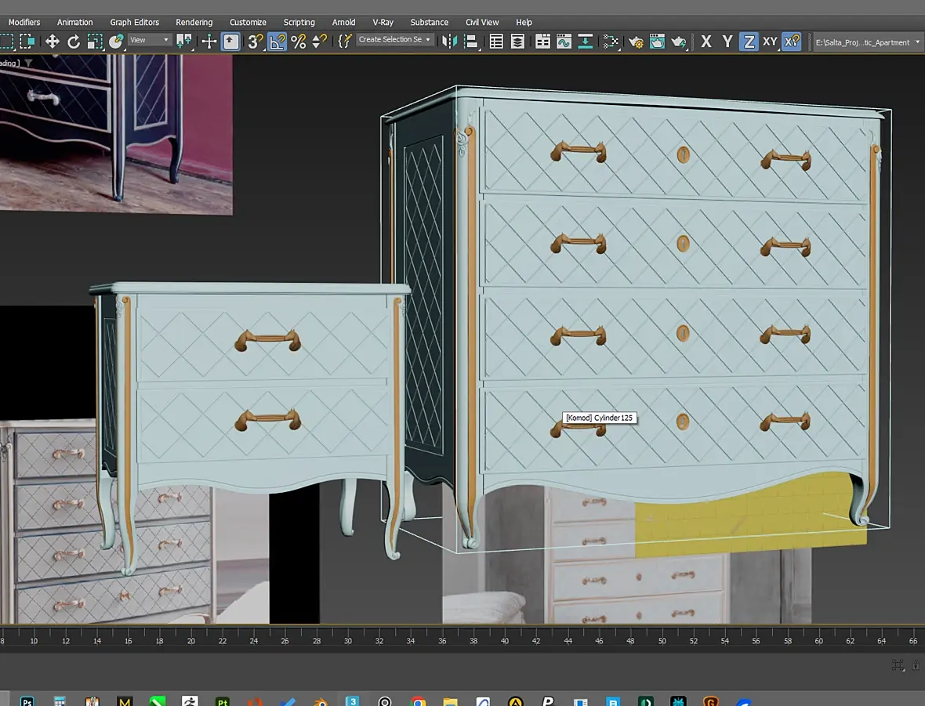Open Create Selection Set dropdown
This screenshot has height=706, width=925.
(428, 40)
